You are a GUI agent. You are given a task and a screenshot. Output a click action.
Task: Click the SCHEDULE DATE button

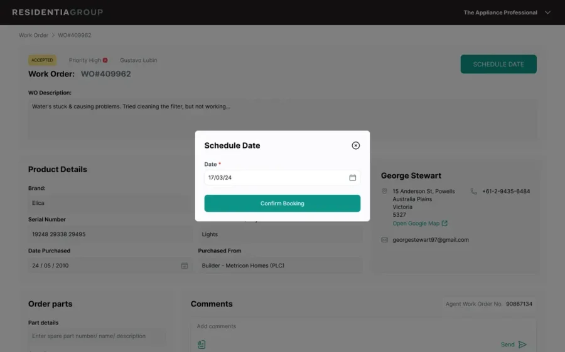[498, 64]
